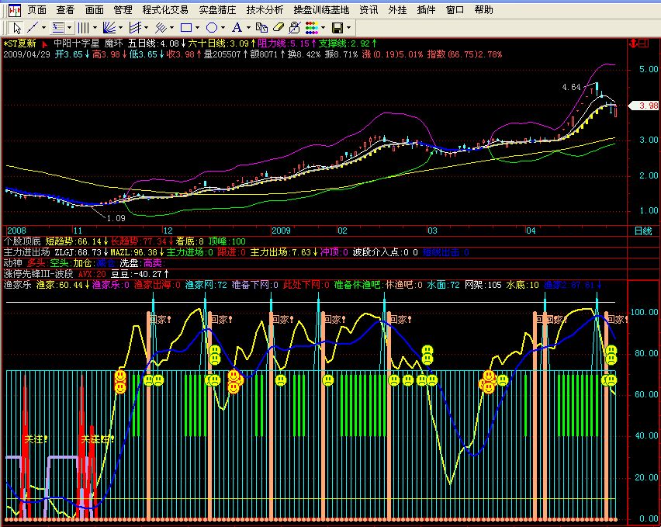
Task: Open the 程式化交易 menu
Action: tap(165, 10)
